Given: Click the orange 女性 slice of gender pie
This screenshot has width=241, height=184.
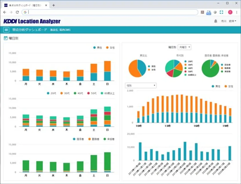Looking at the screenshot, I should tap(133, 68).
